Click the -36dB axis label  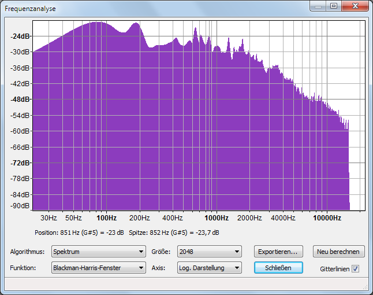20,68
